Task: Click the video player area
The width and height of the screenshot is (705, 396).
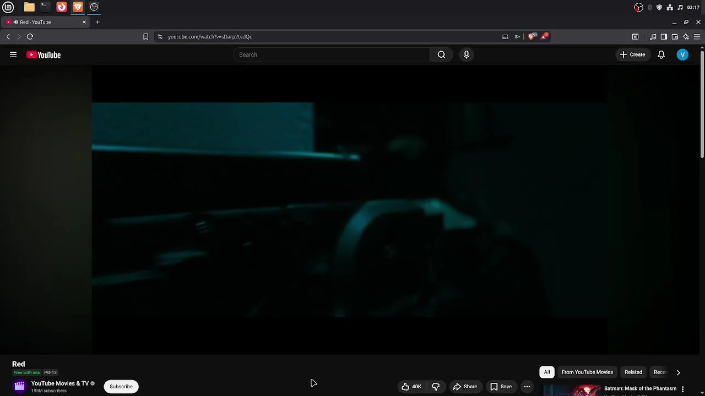Action: click(349, 210)
